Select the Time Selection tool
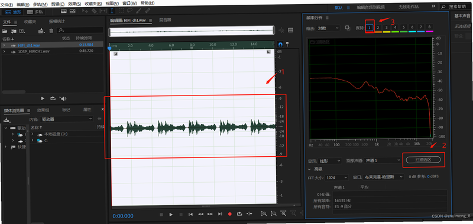 pos(112,11)
